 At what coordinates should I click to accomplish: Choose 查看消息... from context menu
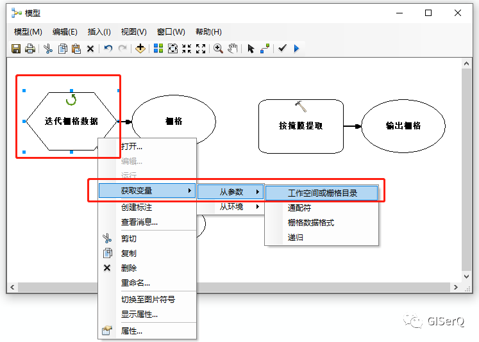point(147,222)
